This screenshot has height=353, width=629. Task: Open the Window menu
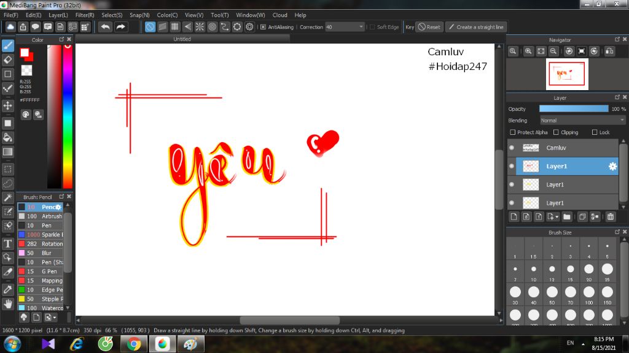click(x=251, y=15)
